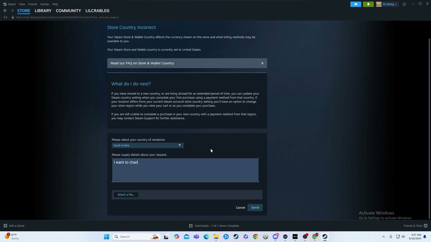Viewport: 431px width, 242px height.
Task: Open the Windows Start menu
Action: point(106,237)
